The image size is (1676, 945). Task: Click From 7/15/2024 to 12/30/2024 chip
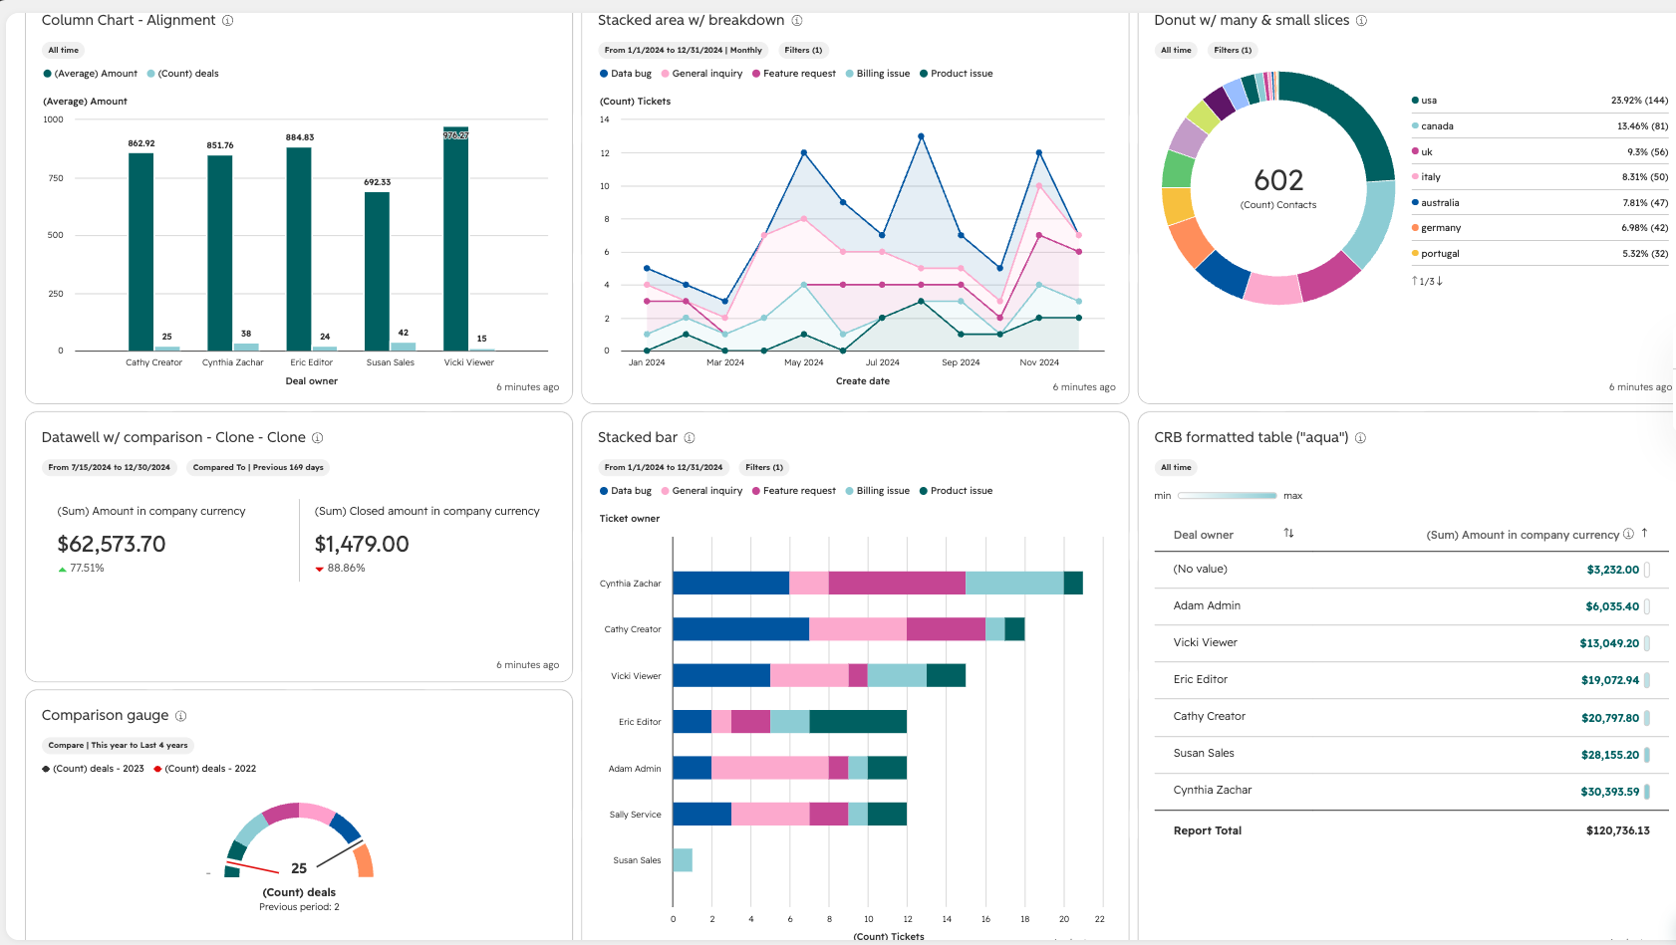click(x=110, y=467)
